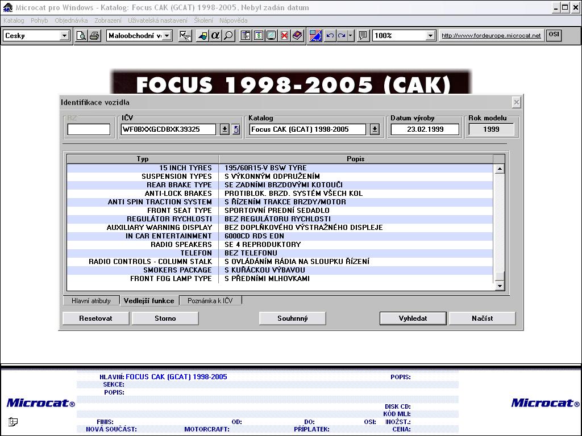582x436 pixels.
Task: Click the speech bubble notes icon
Action: click(363, 36)
